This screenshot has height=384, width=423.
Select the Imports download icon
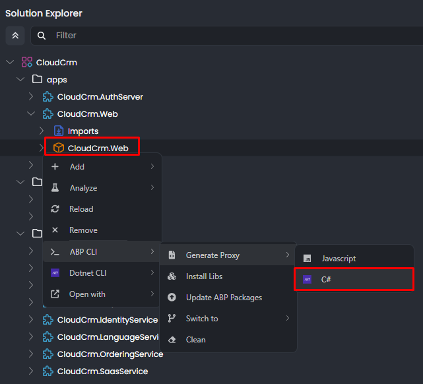[x=58, y=131]
